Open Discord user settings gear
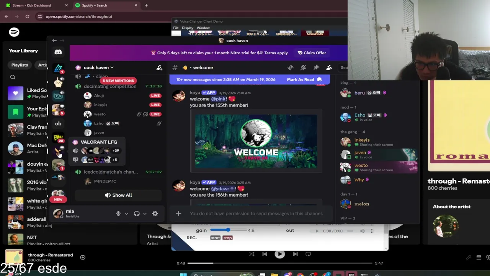 tap(155, 214)
